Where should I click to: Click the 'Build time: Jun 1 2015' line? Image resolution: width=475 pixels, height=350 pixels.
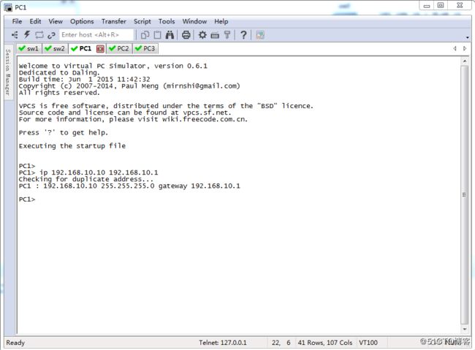(84, 79)
